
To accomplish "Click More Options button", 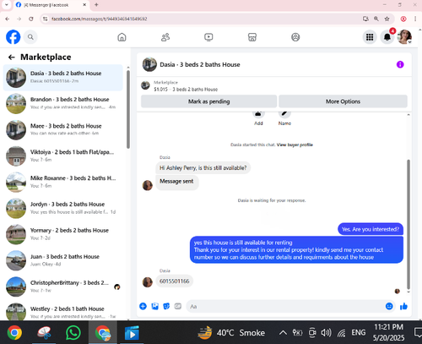I will click(343, 101).
